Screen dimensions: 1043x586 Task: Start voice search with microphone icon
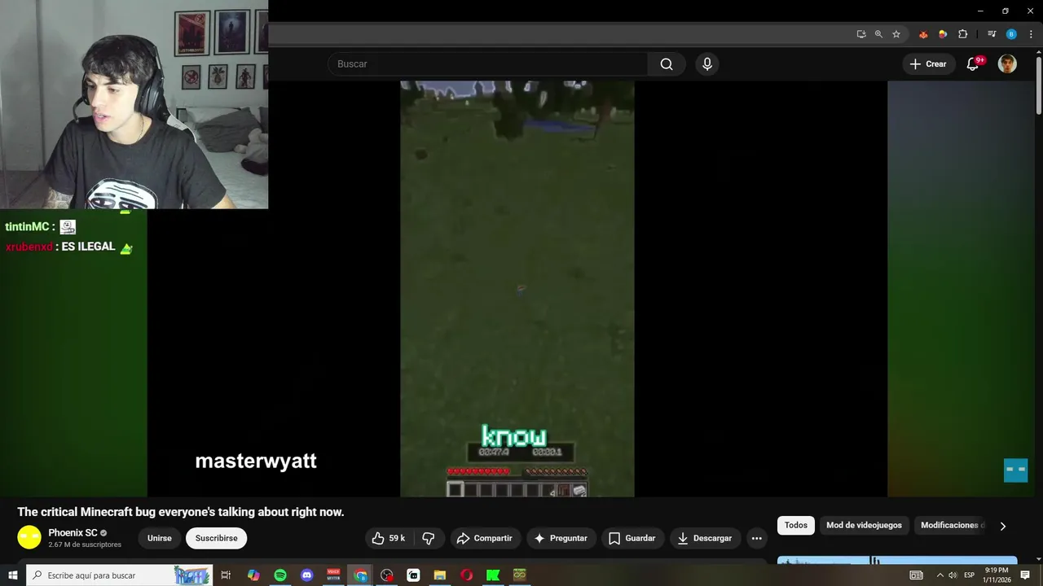click(707, 64)
